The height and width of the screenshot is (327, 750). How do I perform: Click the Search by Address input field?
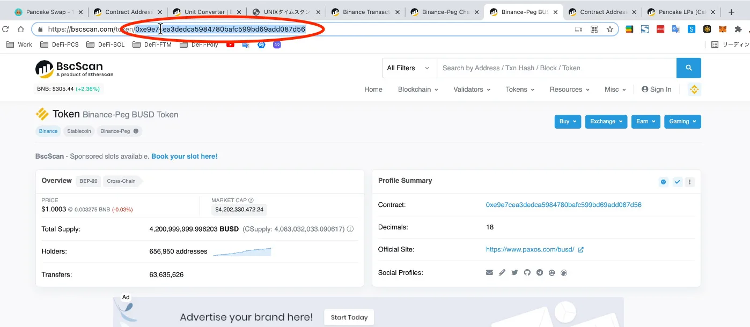(556, 68)
